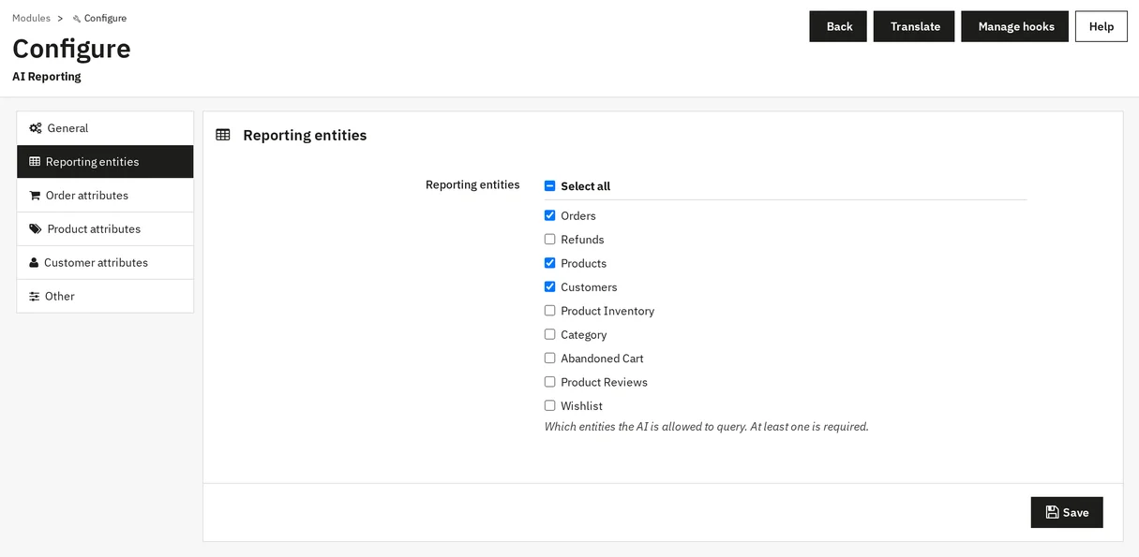Click the Help button

click(x=1102, y=26)
